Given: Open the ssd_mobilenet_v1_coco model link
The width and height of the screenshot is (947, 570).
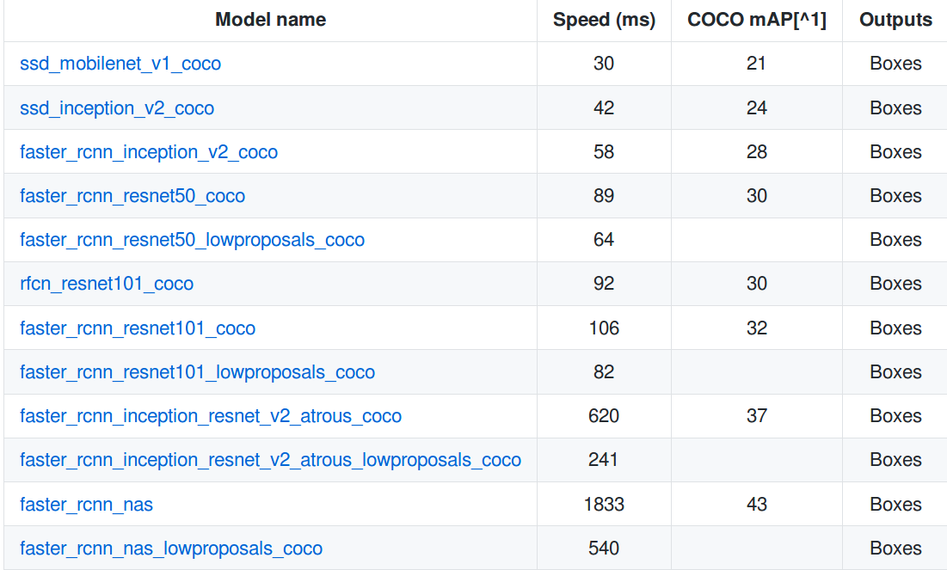Looking at the screenshot, I should 120,64.
